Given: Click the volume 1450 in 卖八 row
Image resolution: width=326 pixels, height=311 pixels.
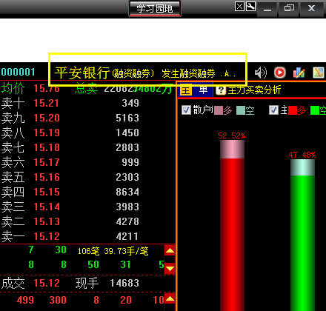Looking at the screenshot, I should (127, 133).
